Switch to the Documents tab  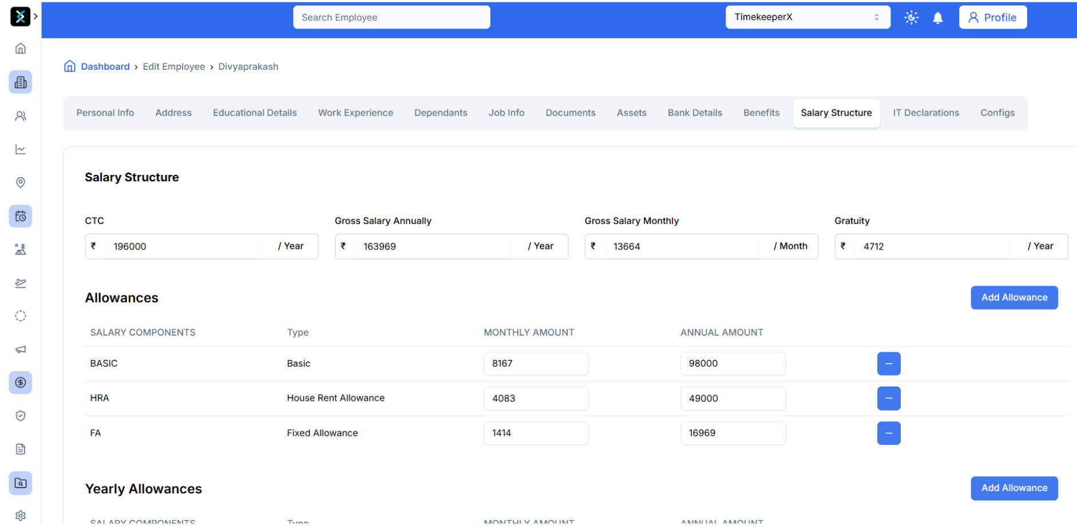point(571,113)
